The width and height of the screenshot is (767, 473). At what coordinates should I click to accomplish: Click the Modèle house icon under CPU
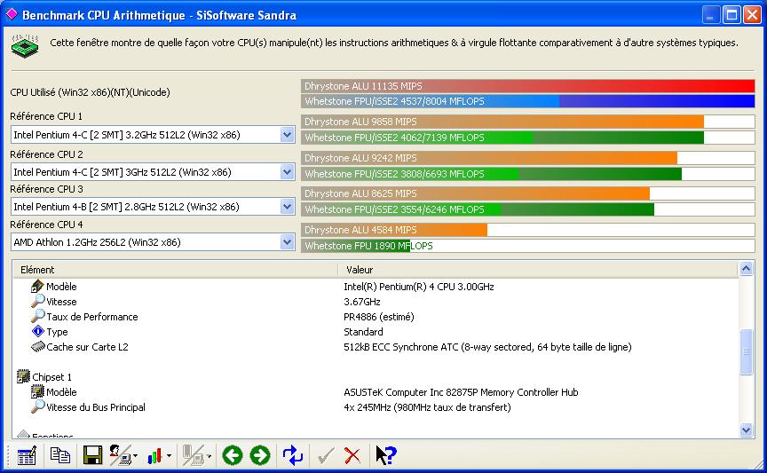pyautogui.click(x=37, y=286)
